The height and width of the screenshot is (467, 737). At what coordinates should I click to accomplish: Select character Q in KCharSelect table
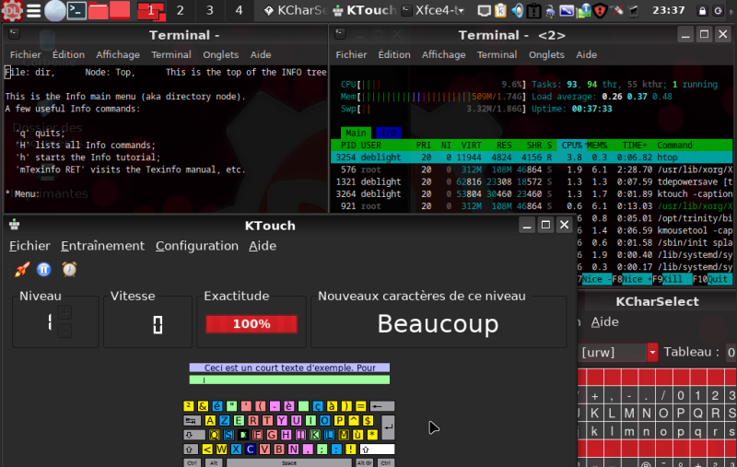(698, 413)
